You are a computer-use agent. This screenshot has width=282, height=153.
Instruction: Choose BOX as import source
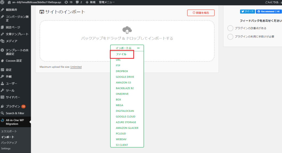click(118, 100)
